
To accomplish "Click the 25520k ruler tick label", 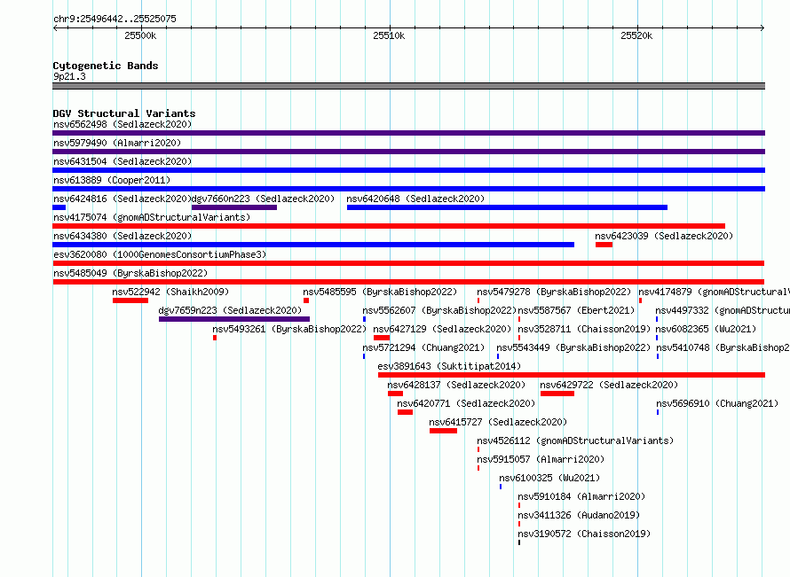I will (x=636, y=35).
